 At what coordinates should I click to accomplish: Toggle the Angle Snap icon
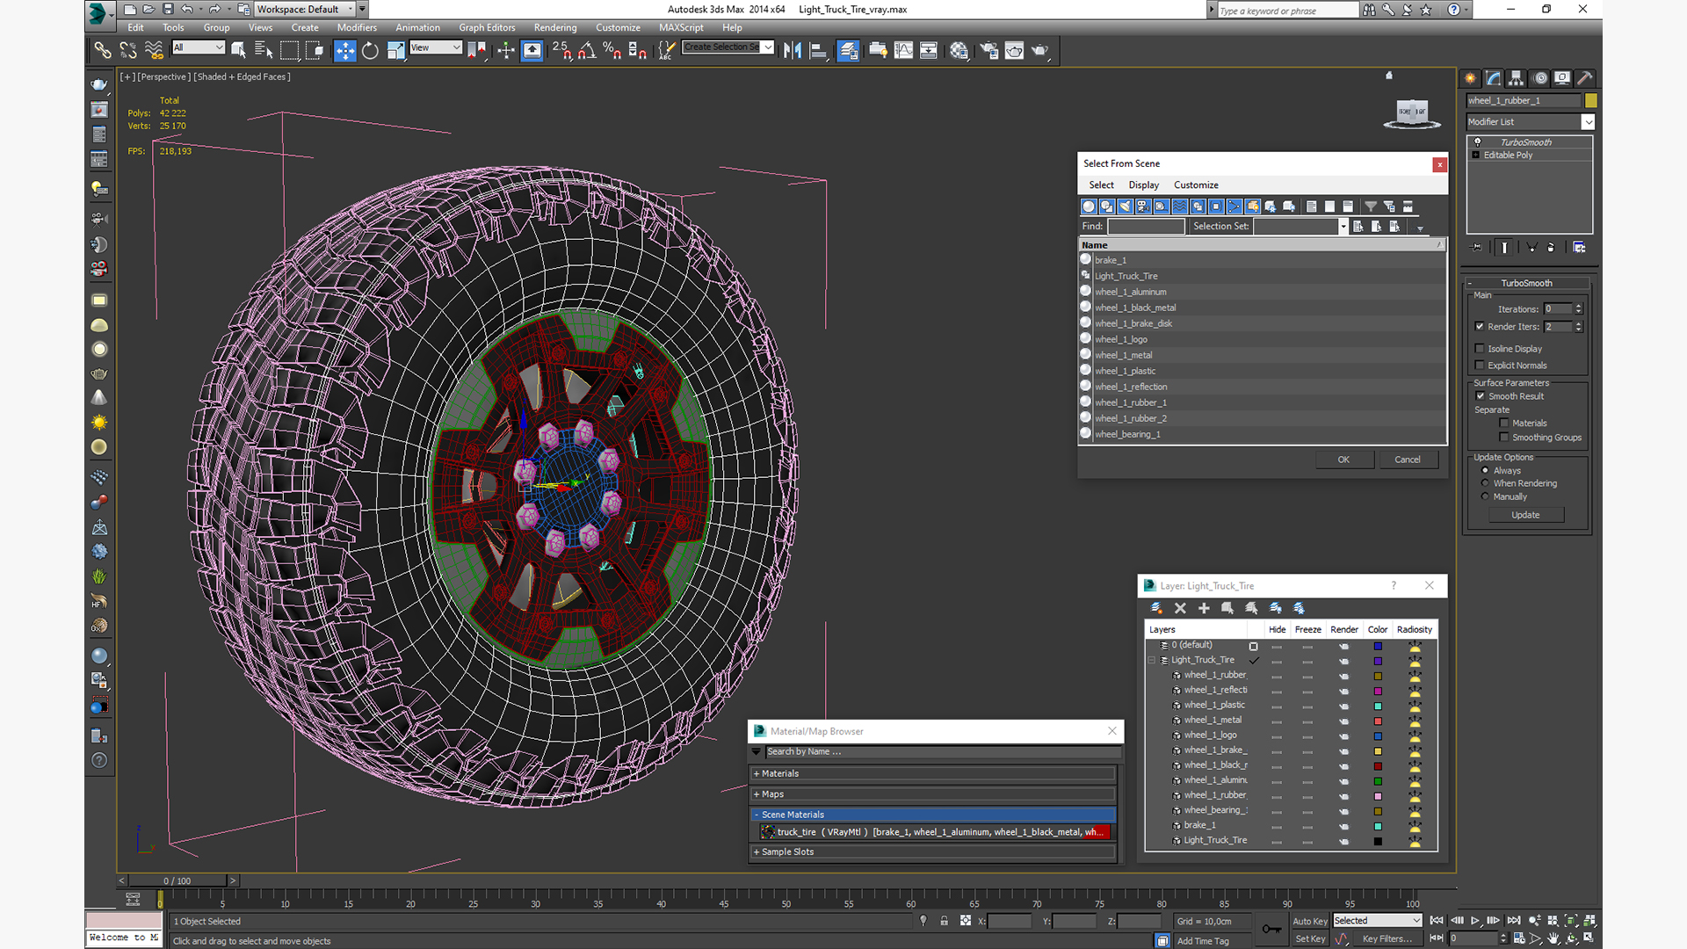pyautogui.click(x=587, y=51)
